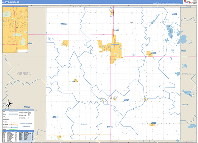Click the town marker near ZIP 51357
The height and width of the screenshot is (143, 198).
click(76, 80)
